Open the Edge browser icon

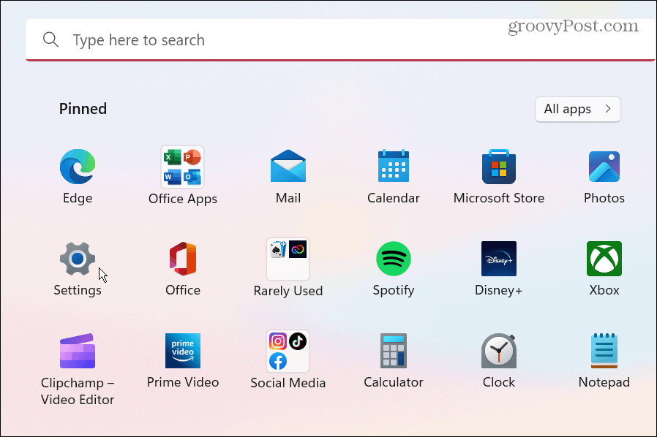tap(78, 167)
